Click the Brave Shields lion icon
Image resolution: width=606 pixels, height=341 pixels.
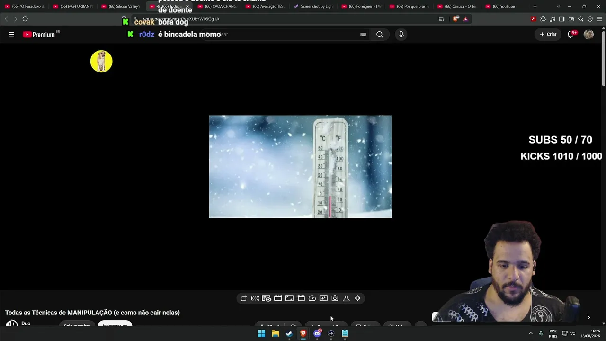point(455,19)
